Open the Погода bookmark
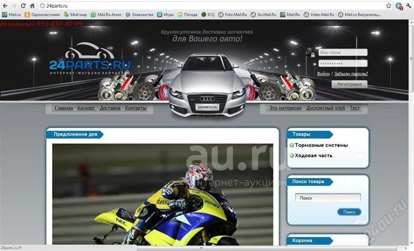The height and width of the screenshot is (251, 414). tap(187, 14)
